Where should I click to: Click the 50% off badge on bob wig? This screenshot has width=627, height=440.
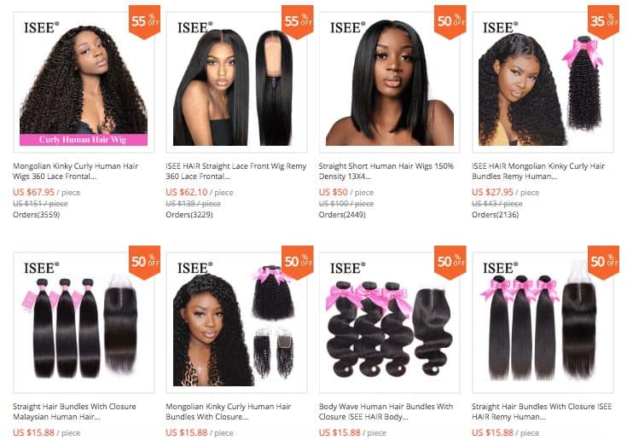coord(450,21)
